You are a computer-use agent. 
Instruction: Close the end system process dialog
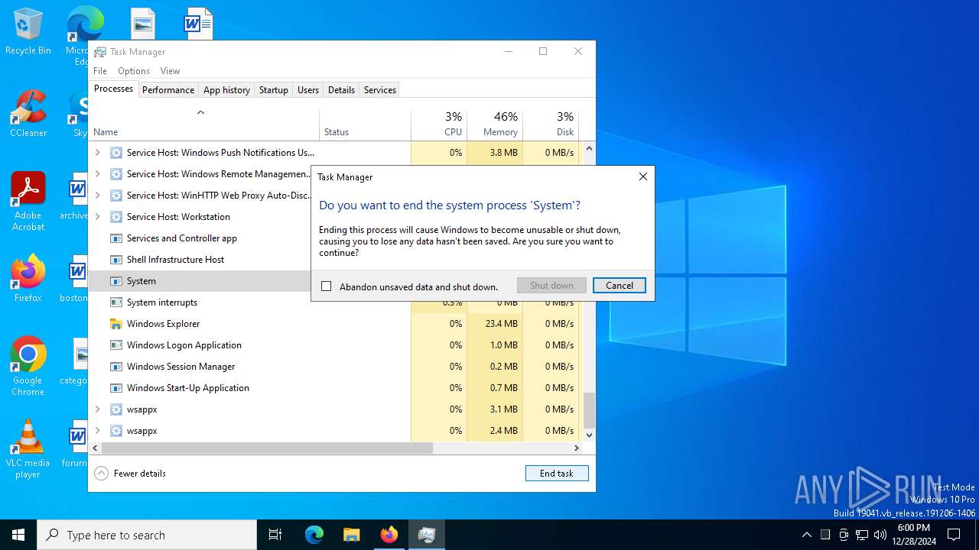[x=643, y=176]
